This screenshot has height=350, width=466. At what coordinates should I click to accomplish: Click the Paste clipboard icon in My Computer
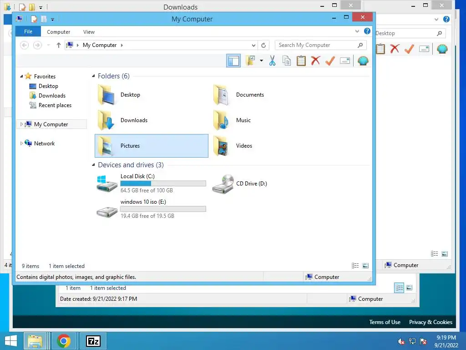tap(301, 61)
